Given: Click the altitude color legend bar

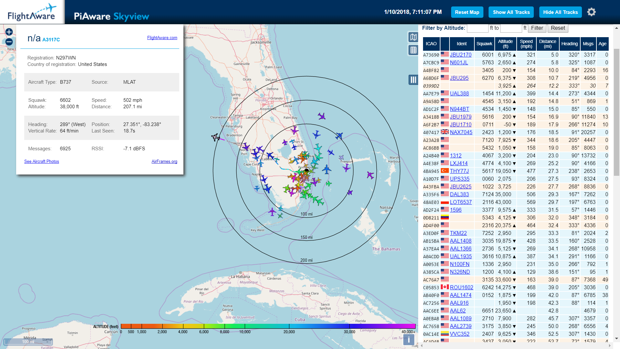Looking at the screenshot, I should pos(268,326).
